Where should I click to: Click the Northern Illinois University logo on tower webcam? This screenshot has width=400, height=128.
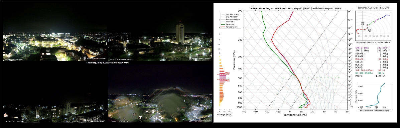click(200, 58)
